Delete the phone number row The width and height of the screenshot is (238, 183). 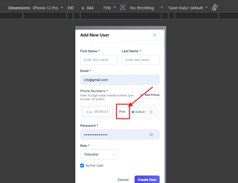tap(151, 112)
